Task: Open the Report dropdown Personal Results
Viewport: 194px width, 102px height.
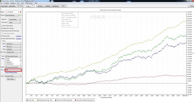Action: [x=12, y=15]
